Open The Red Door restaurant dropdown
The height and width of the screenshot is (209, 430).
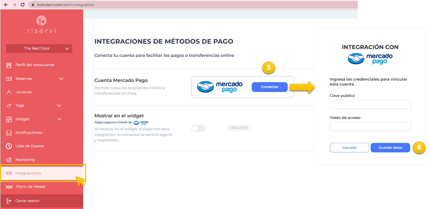point(39,49)
